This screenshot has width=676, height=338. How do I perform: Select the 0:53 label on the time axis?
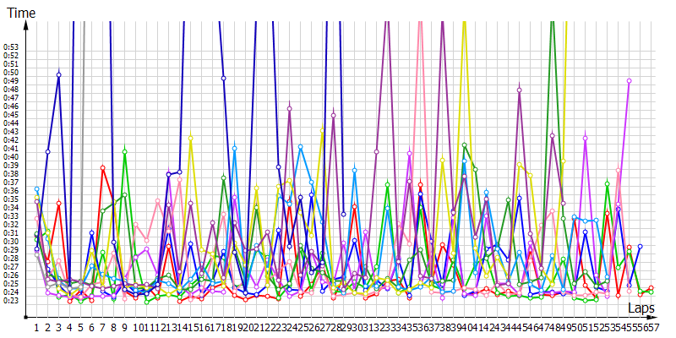click(x=11, y=46)
